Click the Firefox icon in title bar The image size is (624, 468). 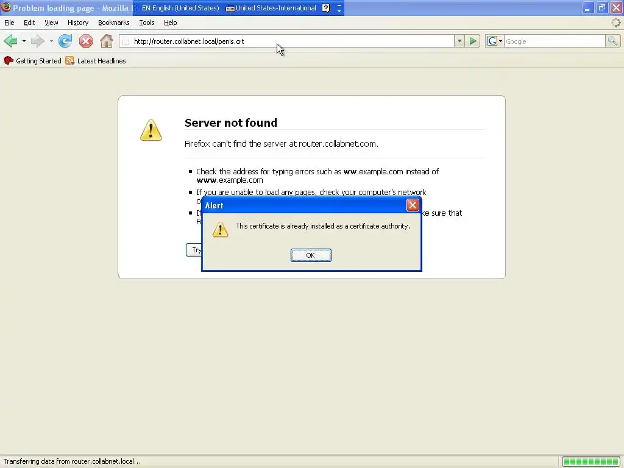pyautogui.click(x=6, y=7)
